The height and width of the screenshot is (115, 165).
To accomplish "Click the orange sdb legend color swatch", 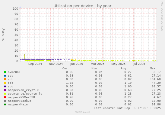I will pyautogui.click(x=5, y=79).
